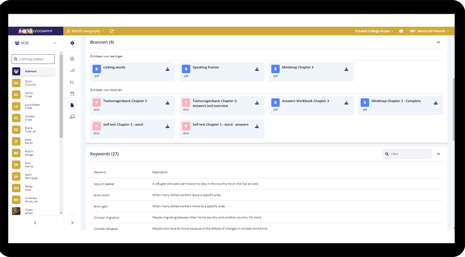Open the BRICKS Geography menu
Viewport: 465px width, 257px height.
click(x=86, y=31)
